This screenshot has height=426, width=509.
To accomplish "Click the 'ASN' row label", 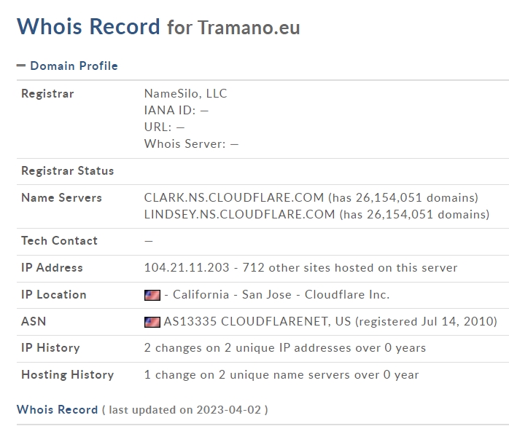I will click(x=34, y=322).
